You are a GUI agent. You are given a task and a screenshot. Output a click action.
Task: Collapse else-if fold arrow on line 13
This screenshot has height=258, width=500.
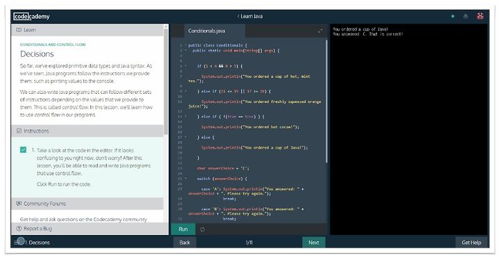pyautogui.click(x=185, y=117)
